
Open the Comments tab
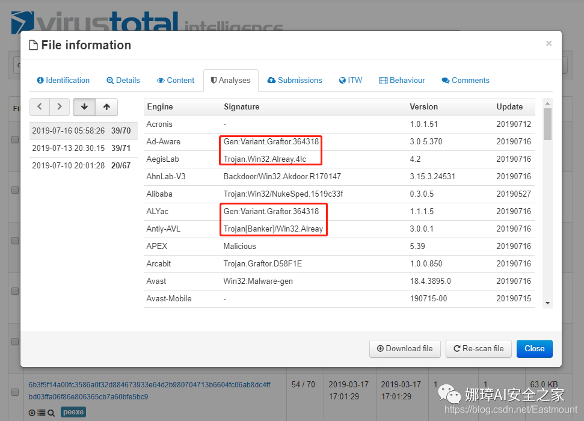click(466, 81)
